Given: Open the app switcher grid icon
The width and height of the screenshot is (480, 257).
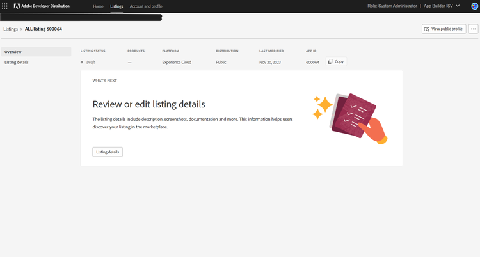Looking at the screenshot, I should tap(4, 6).
